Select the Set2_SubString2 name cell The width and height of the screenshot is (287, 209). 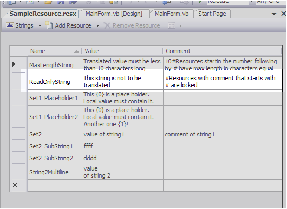55,158
